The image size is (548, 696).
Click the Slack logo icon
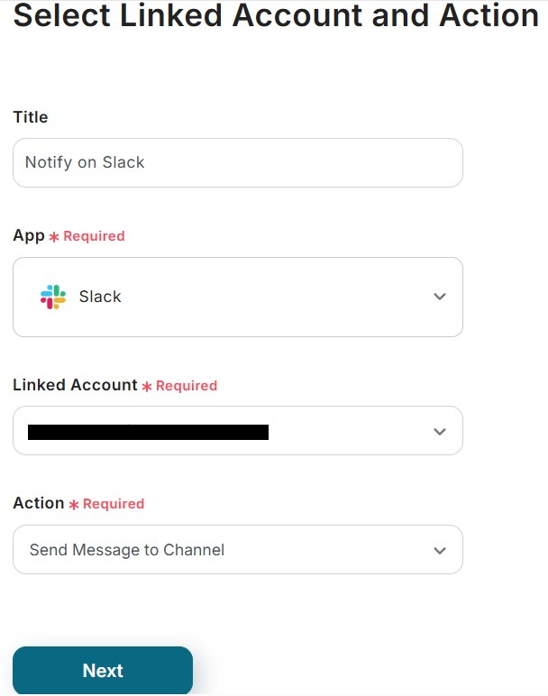(x=53, y=297)
